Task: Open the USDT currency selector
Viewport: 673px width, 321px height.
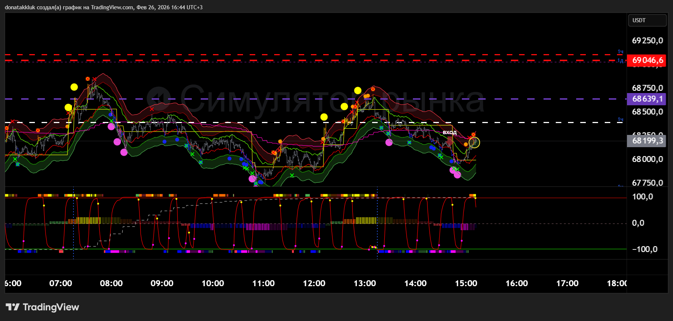Action: tap(647, 20)
